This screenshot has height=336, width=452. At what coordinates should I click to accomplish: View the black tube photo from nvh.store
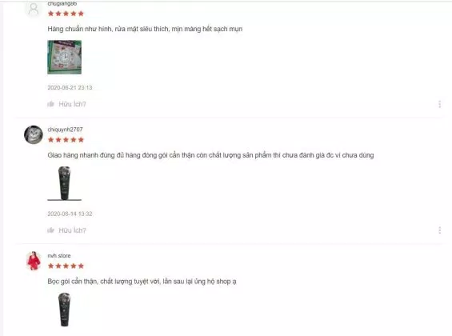[x=64, y=310]
